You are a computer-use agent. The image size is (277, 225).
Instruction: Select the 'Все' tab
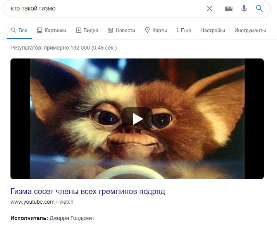[19, 30]
